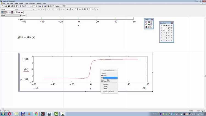Click the cos button in Calculator palette
206x116 pixels.
pos(164,25)
